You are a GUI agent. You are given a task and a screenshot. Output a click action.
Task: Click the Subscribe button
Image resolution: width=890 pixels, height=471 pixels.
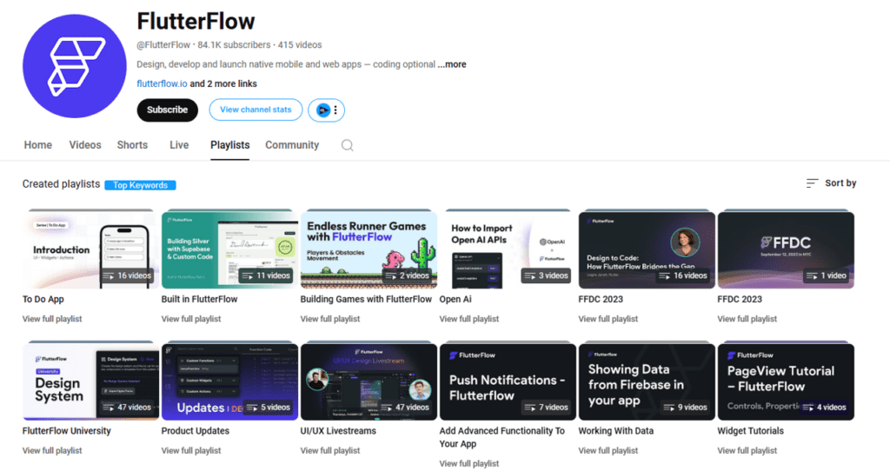[x=168, y=110]
